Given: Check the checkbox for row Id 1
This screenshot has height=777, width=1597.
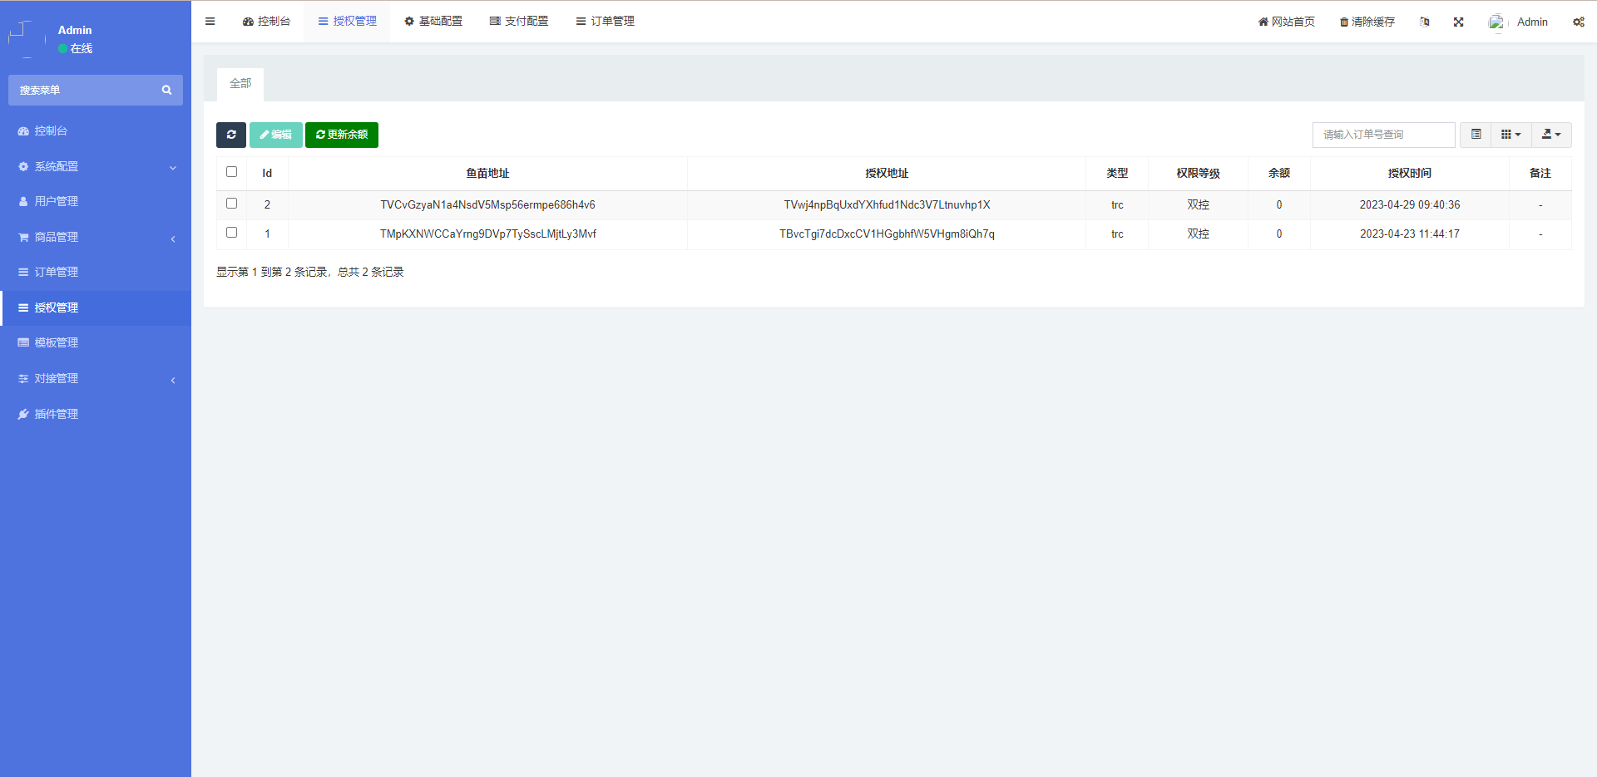Looking at the screenshot, I should pos(231,233).
